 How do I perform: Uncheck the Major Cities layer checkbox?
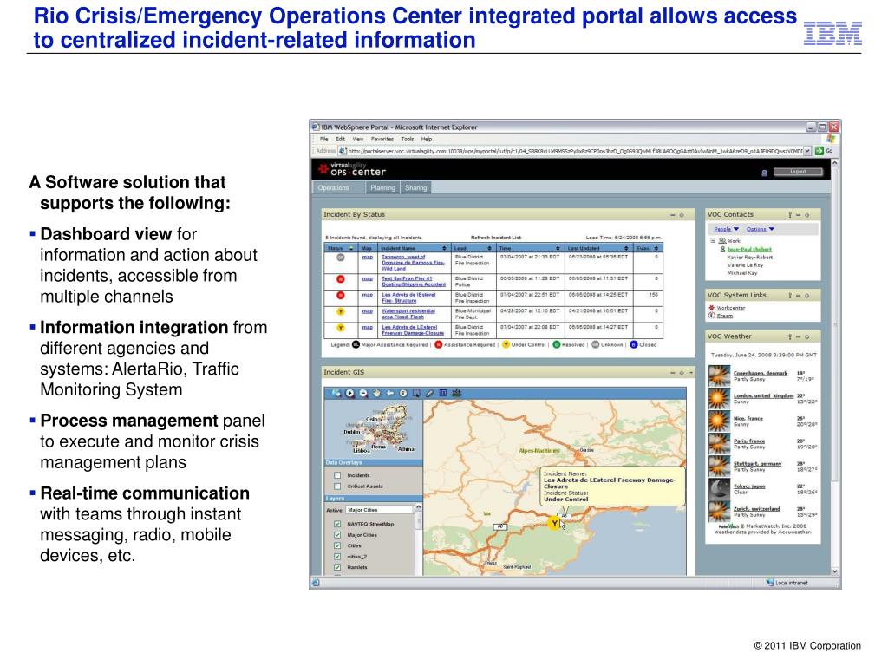(x=337, y=535)
